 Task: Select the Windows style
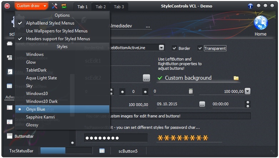[62, 54]
